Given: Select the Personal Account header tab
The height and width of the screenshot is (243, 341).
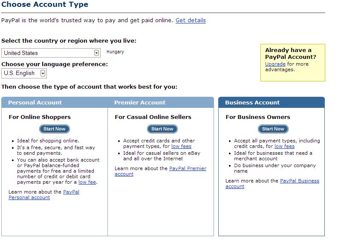Looking at the screenshot, I should pyautogui.click(x=35, y=102).
